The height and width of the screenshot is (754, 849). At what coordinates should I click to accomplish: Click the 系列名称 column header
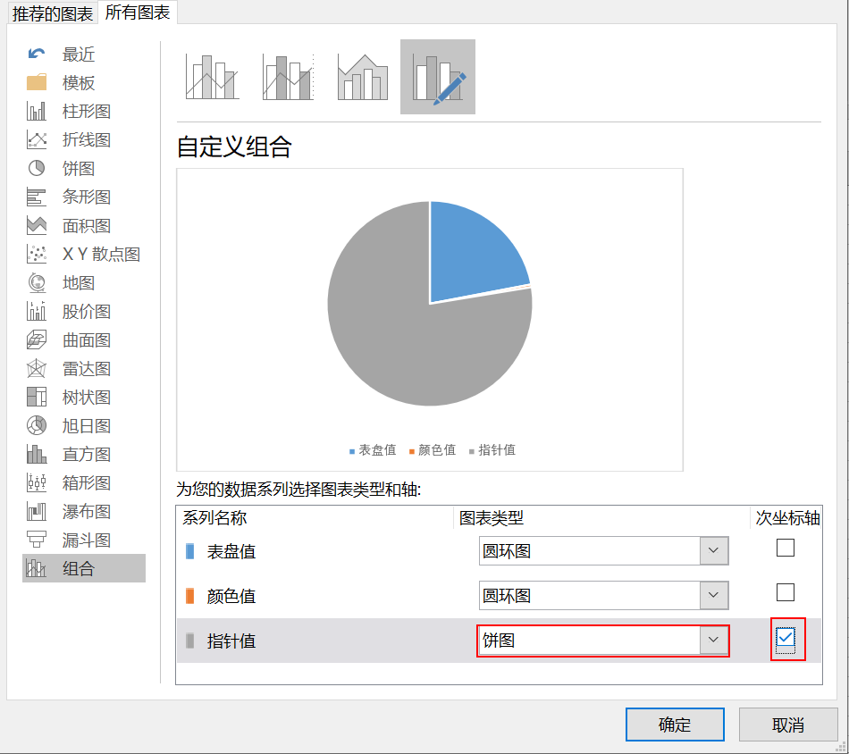pyautogui.click(x=214, y=518)
